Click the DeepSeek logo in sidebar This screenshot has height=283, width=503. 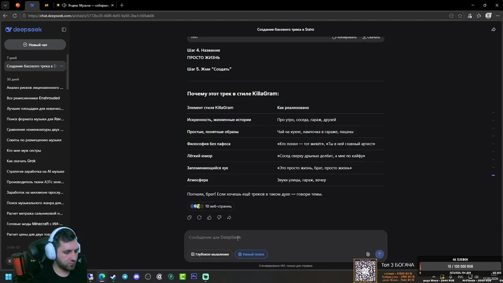tap(24, 29)
